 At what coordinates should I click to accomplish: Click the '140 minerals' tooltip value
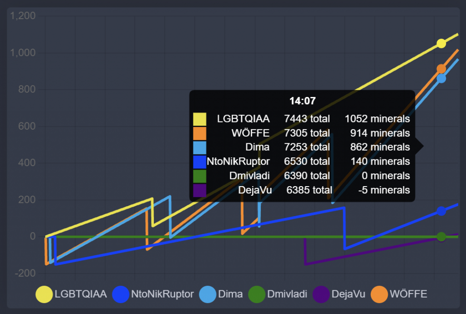380,161
